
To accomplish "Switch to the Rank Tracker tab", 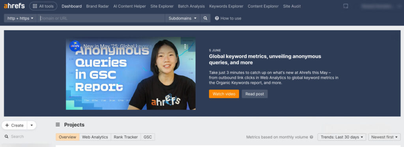I will (x=126, y=137).
